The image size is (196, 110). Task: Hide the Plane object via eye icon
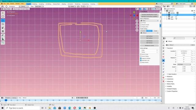(x=194, y=19)
